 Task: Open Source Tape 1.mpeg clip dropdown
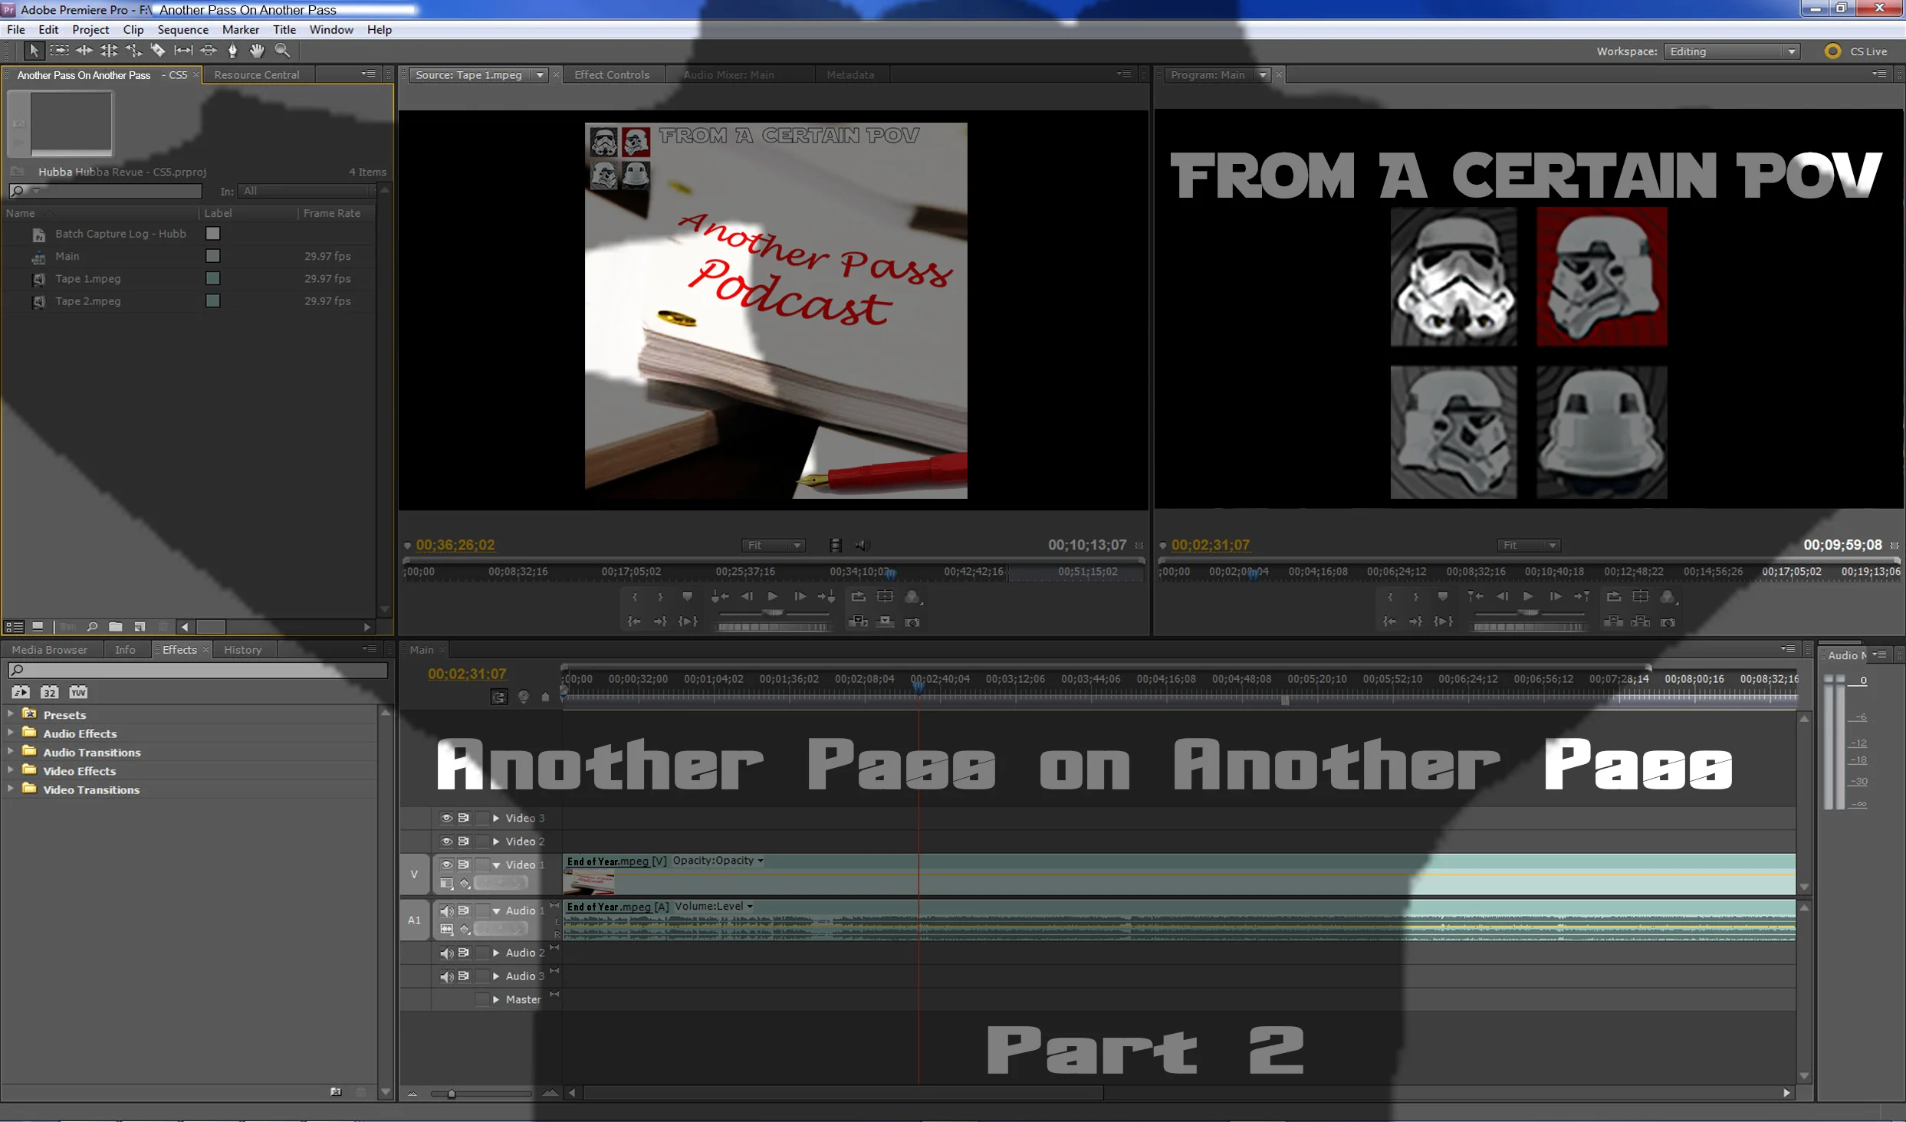pyautogui.click(x=541, y=75)
